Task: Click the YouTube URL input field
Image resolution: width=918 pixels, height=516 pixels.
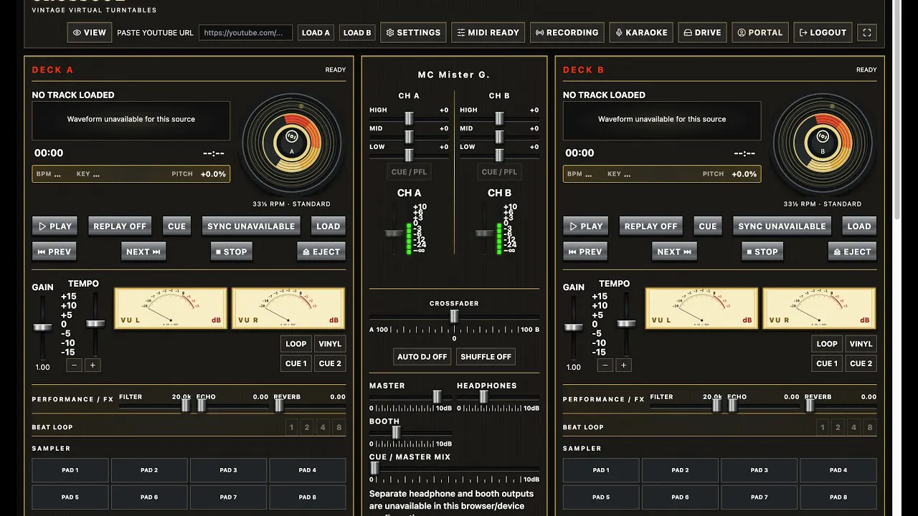Action: pyautogui.click(x=245, y=32)
